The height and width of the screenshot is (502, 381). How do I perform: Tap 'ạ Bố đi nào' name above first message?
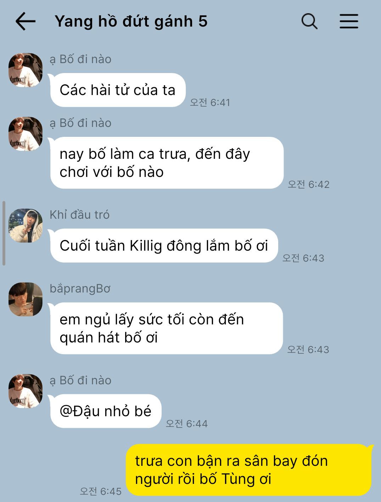click(80, 59)
